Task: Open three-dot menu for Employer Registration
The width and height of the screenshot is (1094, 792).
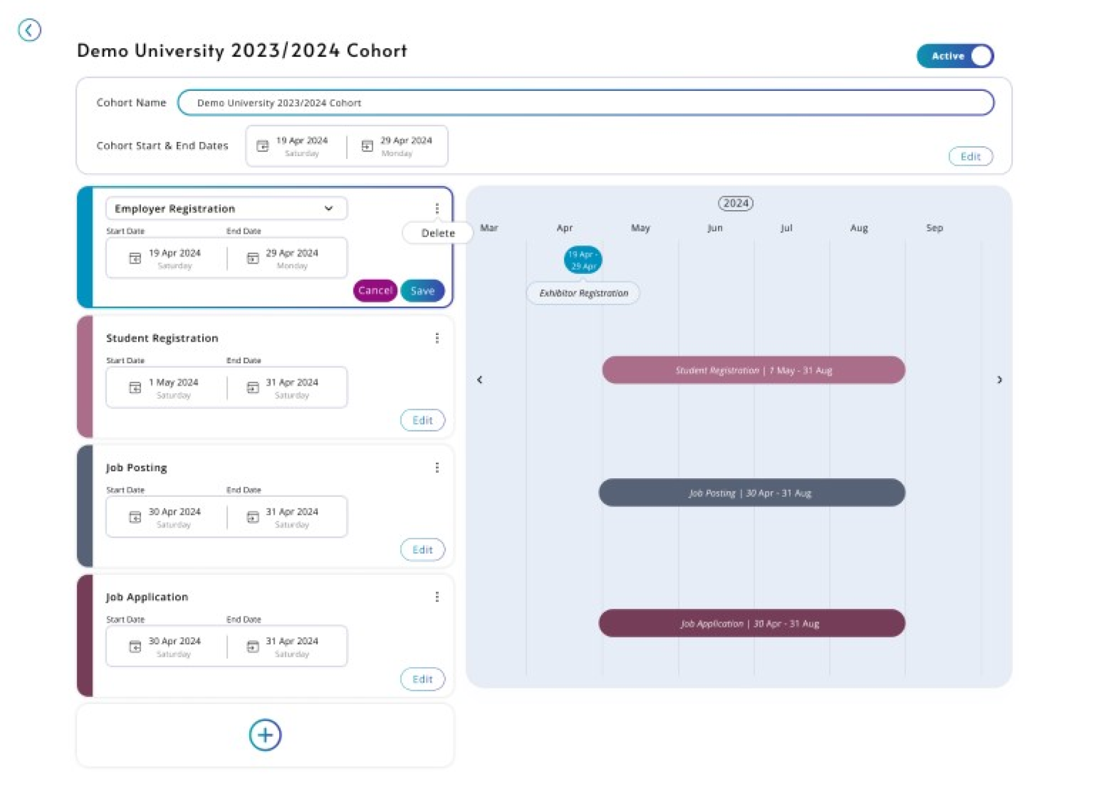Action: click(x=437, y=208)
